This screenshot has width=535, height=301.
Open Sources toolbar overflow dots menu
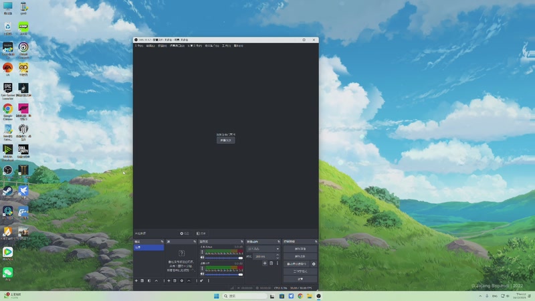coord(197,280)
